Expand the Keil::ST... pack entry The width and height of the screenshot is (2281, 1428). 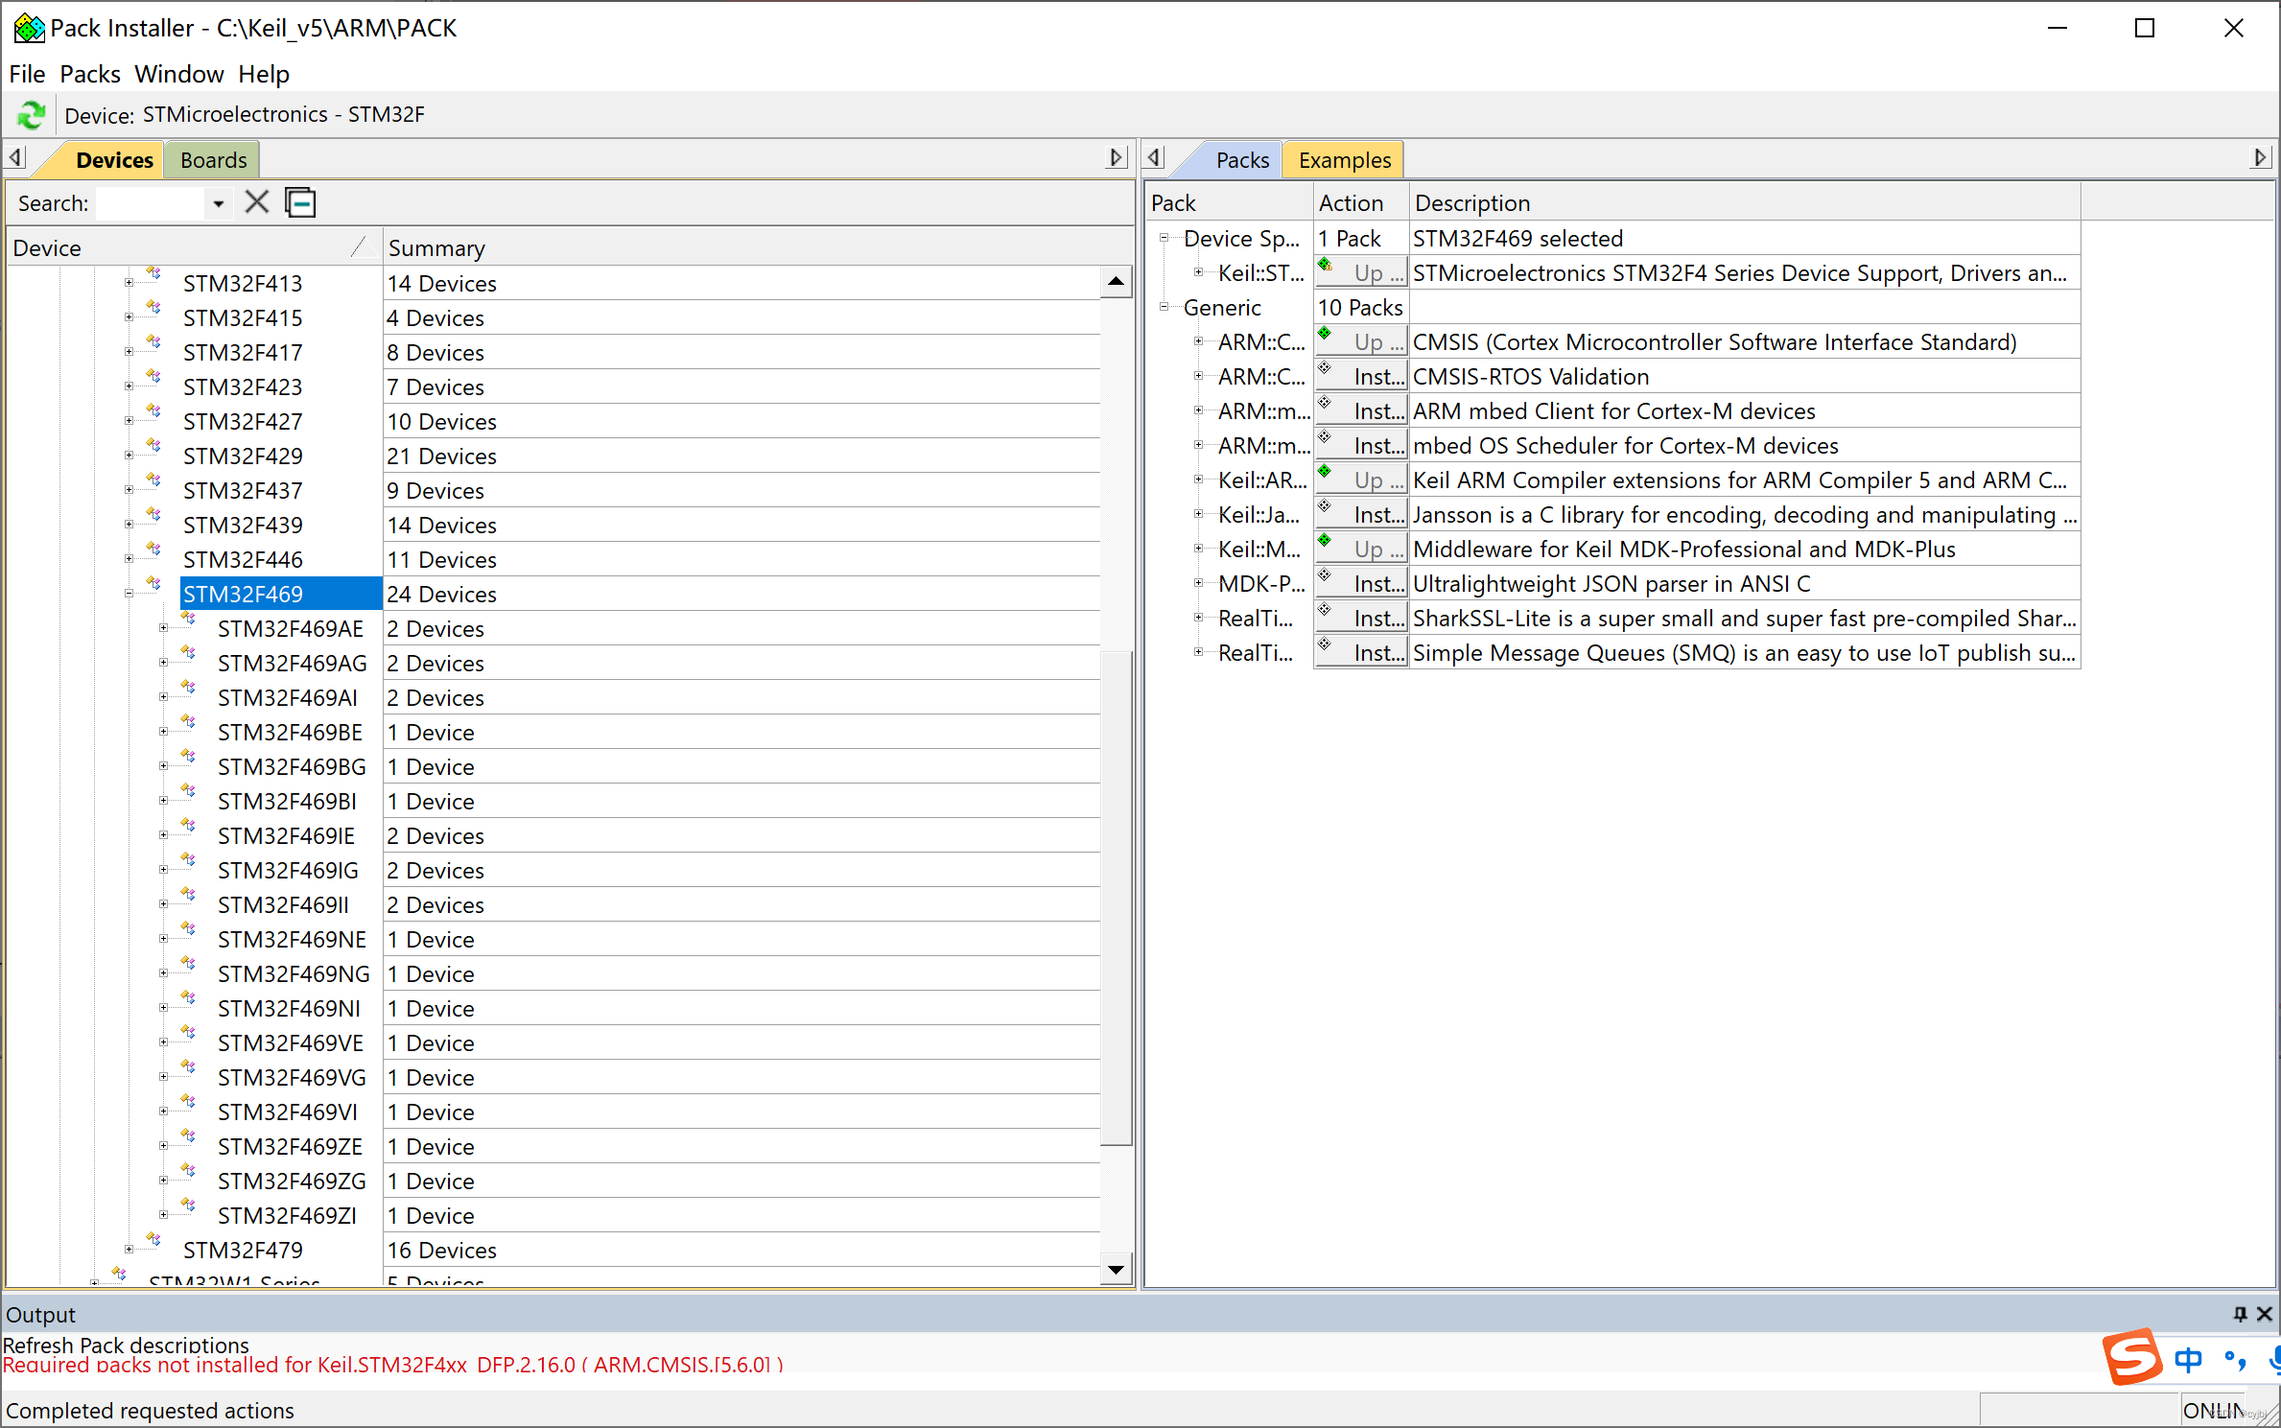1198,272
